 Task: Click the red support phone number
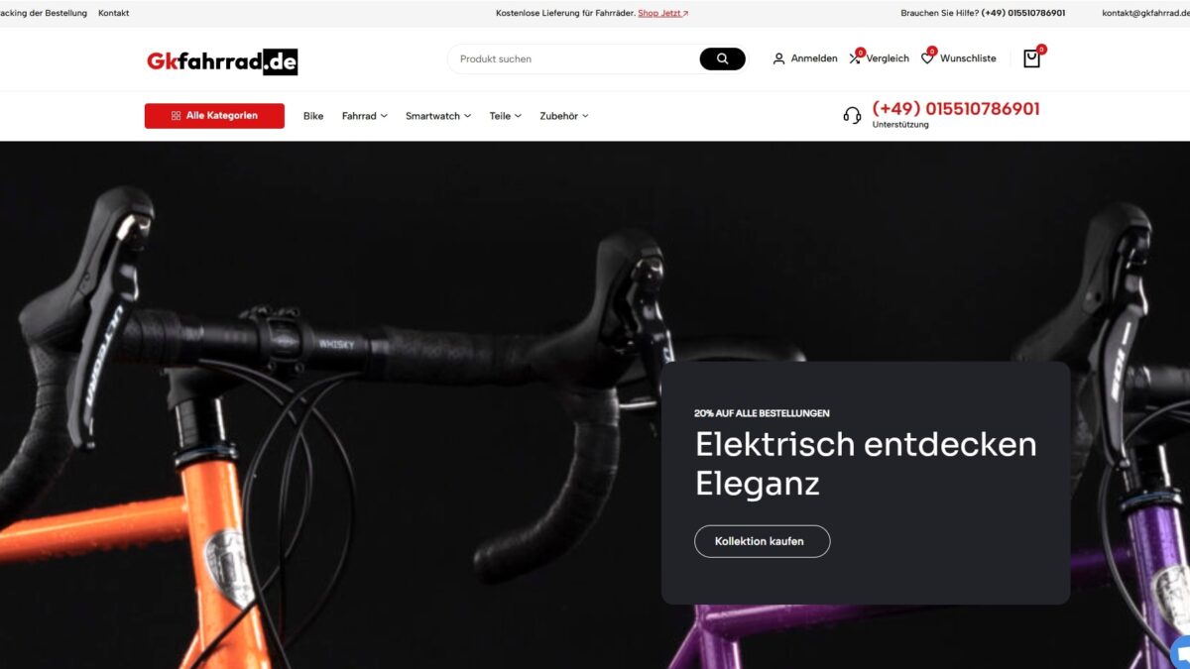pyautogui.click(x=956, y=109)
